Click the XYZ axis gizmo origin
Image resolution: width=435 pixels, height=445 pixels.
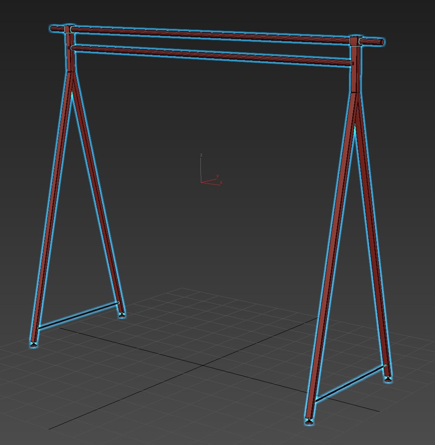point(201,182)
